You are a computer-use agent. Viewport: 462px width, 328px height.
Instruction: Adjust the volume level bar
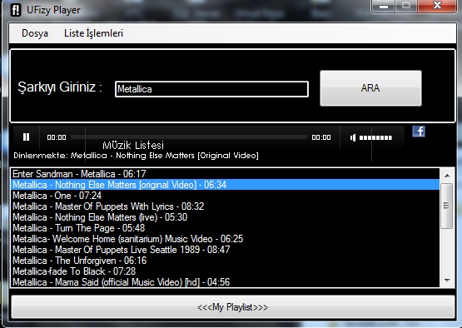click(375, 137)
